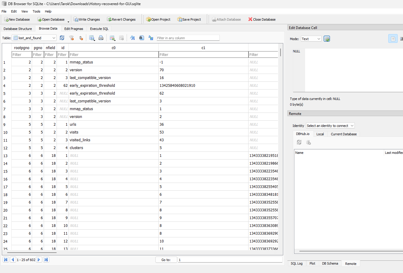The image size is (403, 273).
Task: Refresh the table data
Action: (x=62, y=38)
